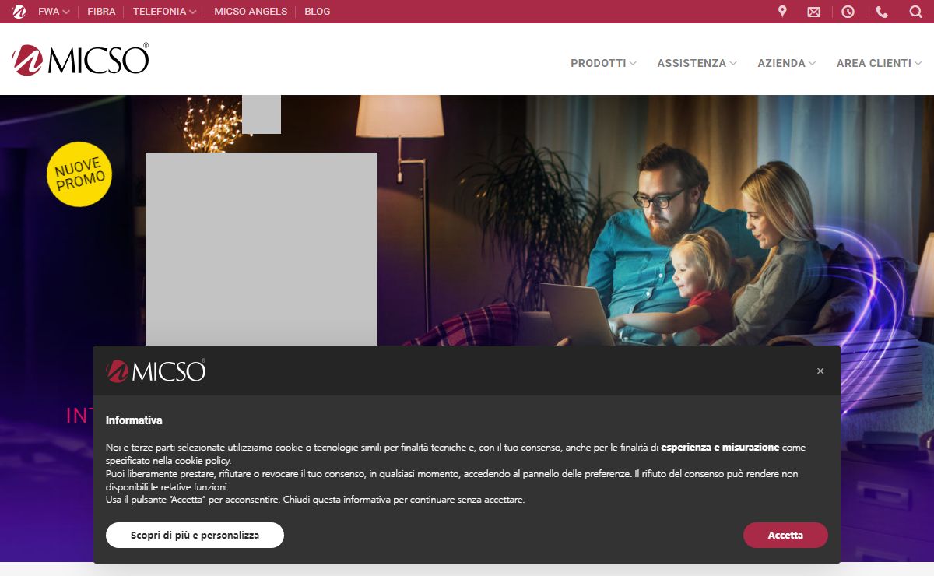Screen dimensions: 934x576
Task: Click the small Micso logo in top bar
Action: 19,12
